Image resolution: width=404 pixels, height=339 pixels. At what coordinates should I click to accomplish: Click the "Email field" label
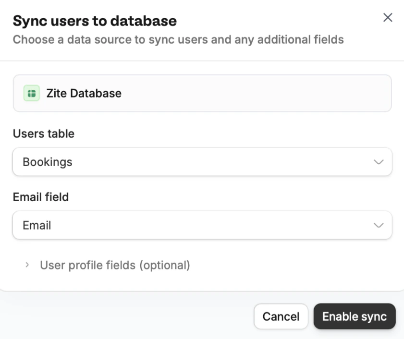(x=41, y=197)
